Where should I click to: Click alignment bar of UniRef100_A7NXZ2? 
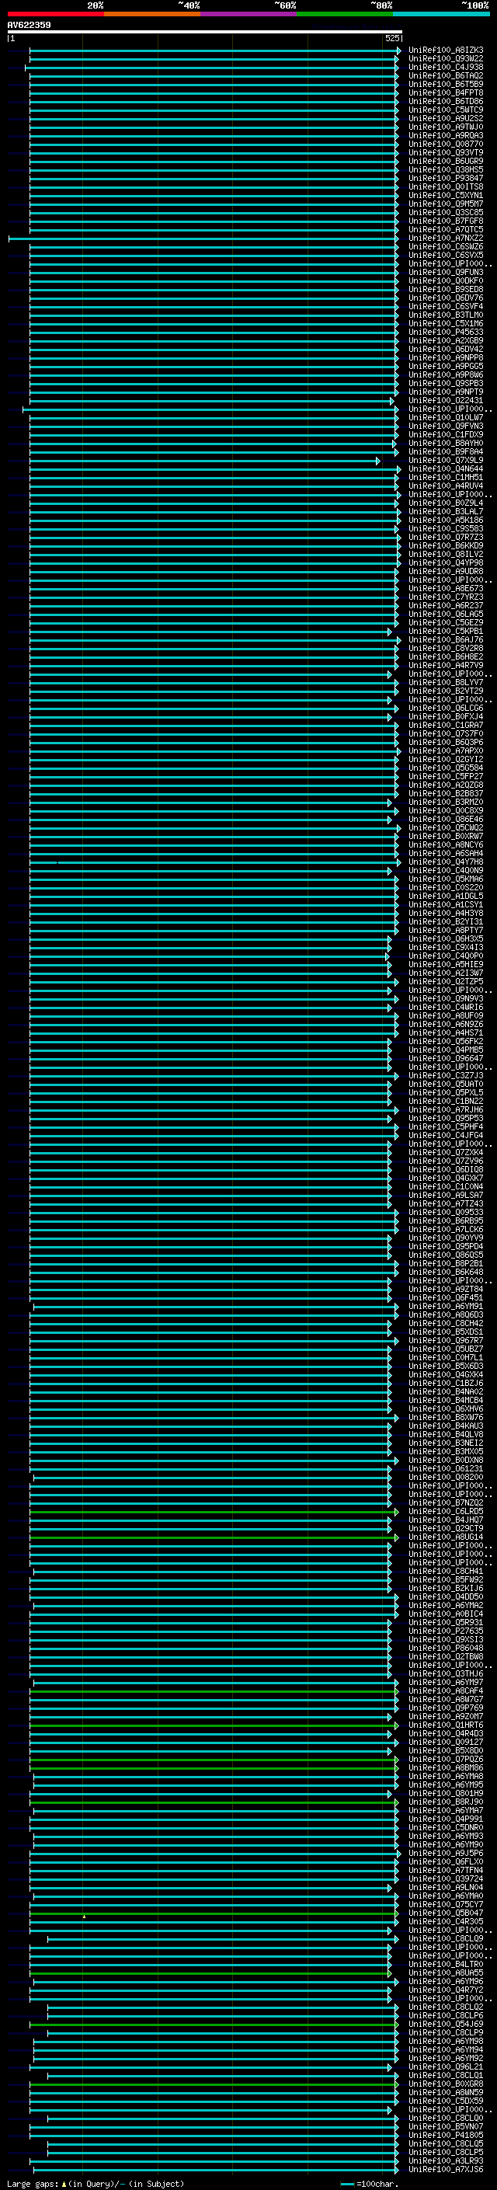[203, 239]
